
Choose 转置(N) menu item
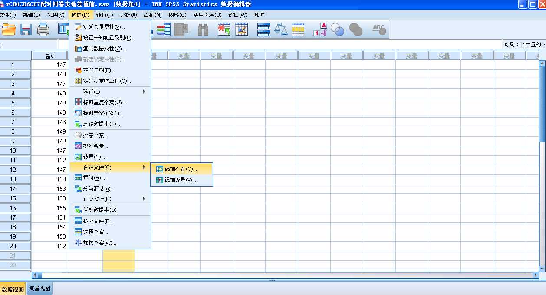click(110, 157)
